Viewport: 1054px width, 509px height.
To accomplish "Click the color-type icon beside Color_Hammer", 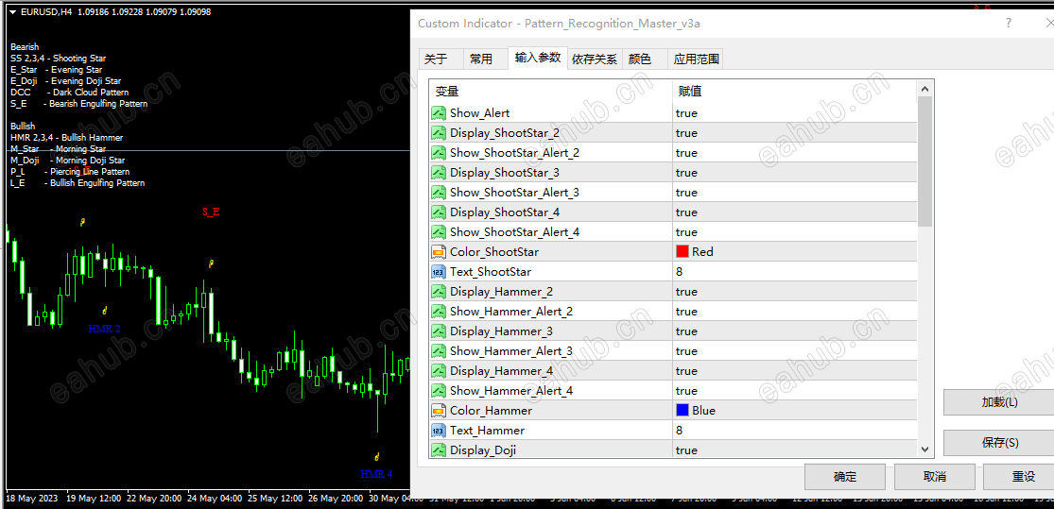I will tap(439, 410).
